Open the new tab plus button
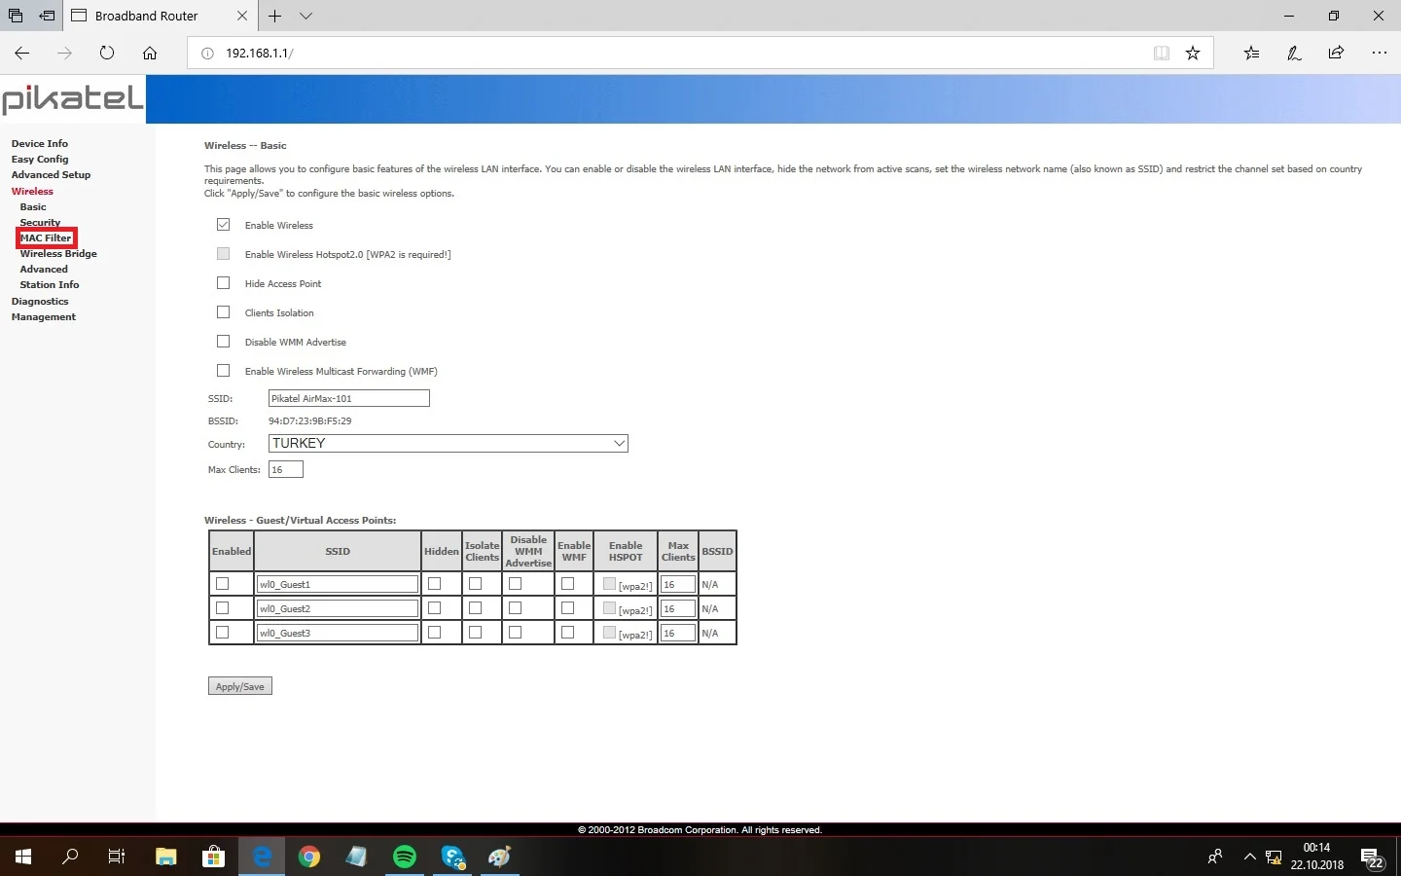This screenshot has height=876, width=1401. [275, 16]
